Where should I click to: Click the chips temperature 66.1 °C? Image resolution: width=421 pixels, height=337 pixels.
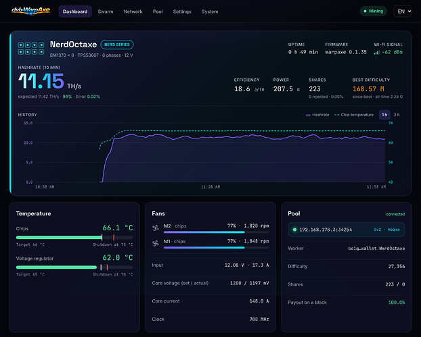click(x=118, y=228)
